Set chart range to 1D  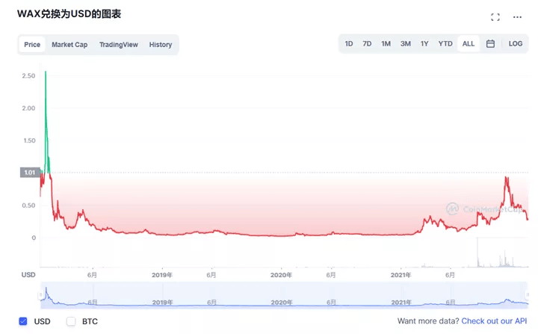pyautogui.click(x=349, y=44)
